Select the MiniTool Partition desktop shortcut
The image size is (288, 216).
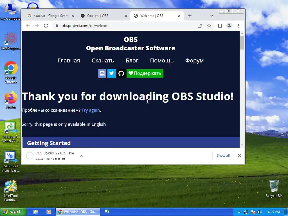[11, 191]
